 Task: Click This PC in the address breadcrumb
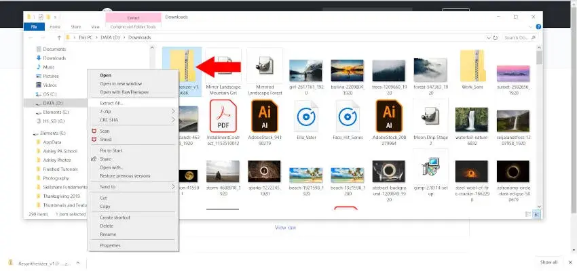(x=86, y=37)
